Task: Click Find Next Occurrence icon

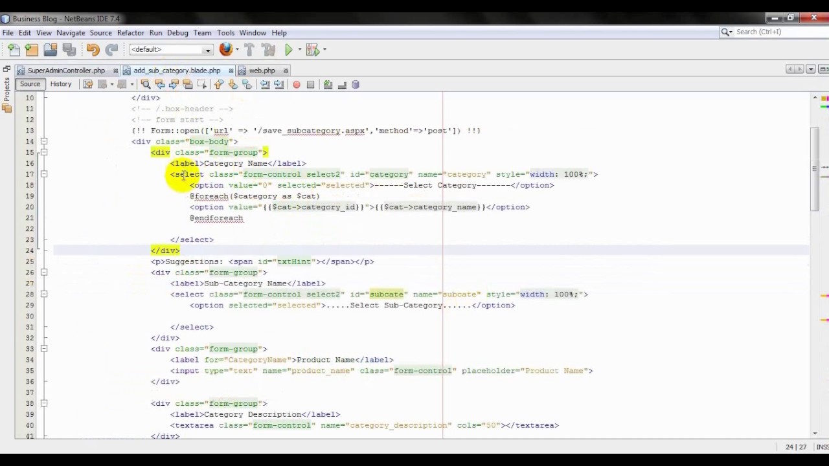Action: 174,84
